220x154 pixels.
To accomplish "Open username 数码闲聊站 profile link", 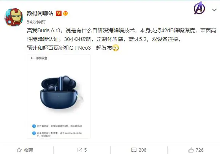I will click(x=40, y=13).
